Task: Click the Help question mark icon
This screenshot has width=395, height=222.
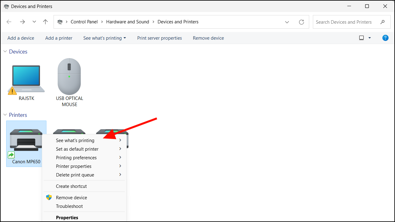Action: pyautogui.click(x=385, y=38)
